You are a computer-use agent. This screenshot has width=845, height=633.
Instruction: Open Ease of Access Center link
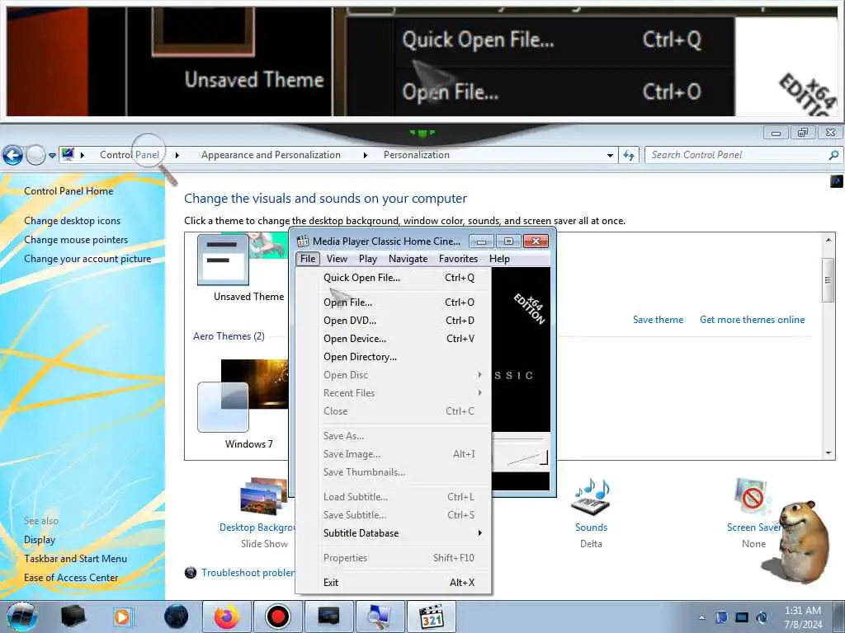pos(71,578)
